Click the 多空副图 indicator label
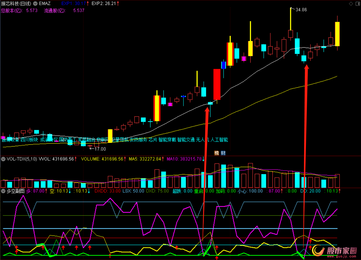The height and width of the screenshot is (260, 361). click(15, 191)
